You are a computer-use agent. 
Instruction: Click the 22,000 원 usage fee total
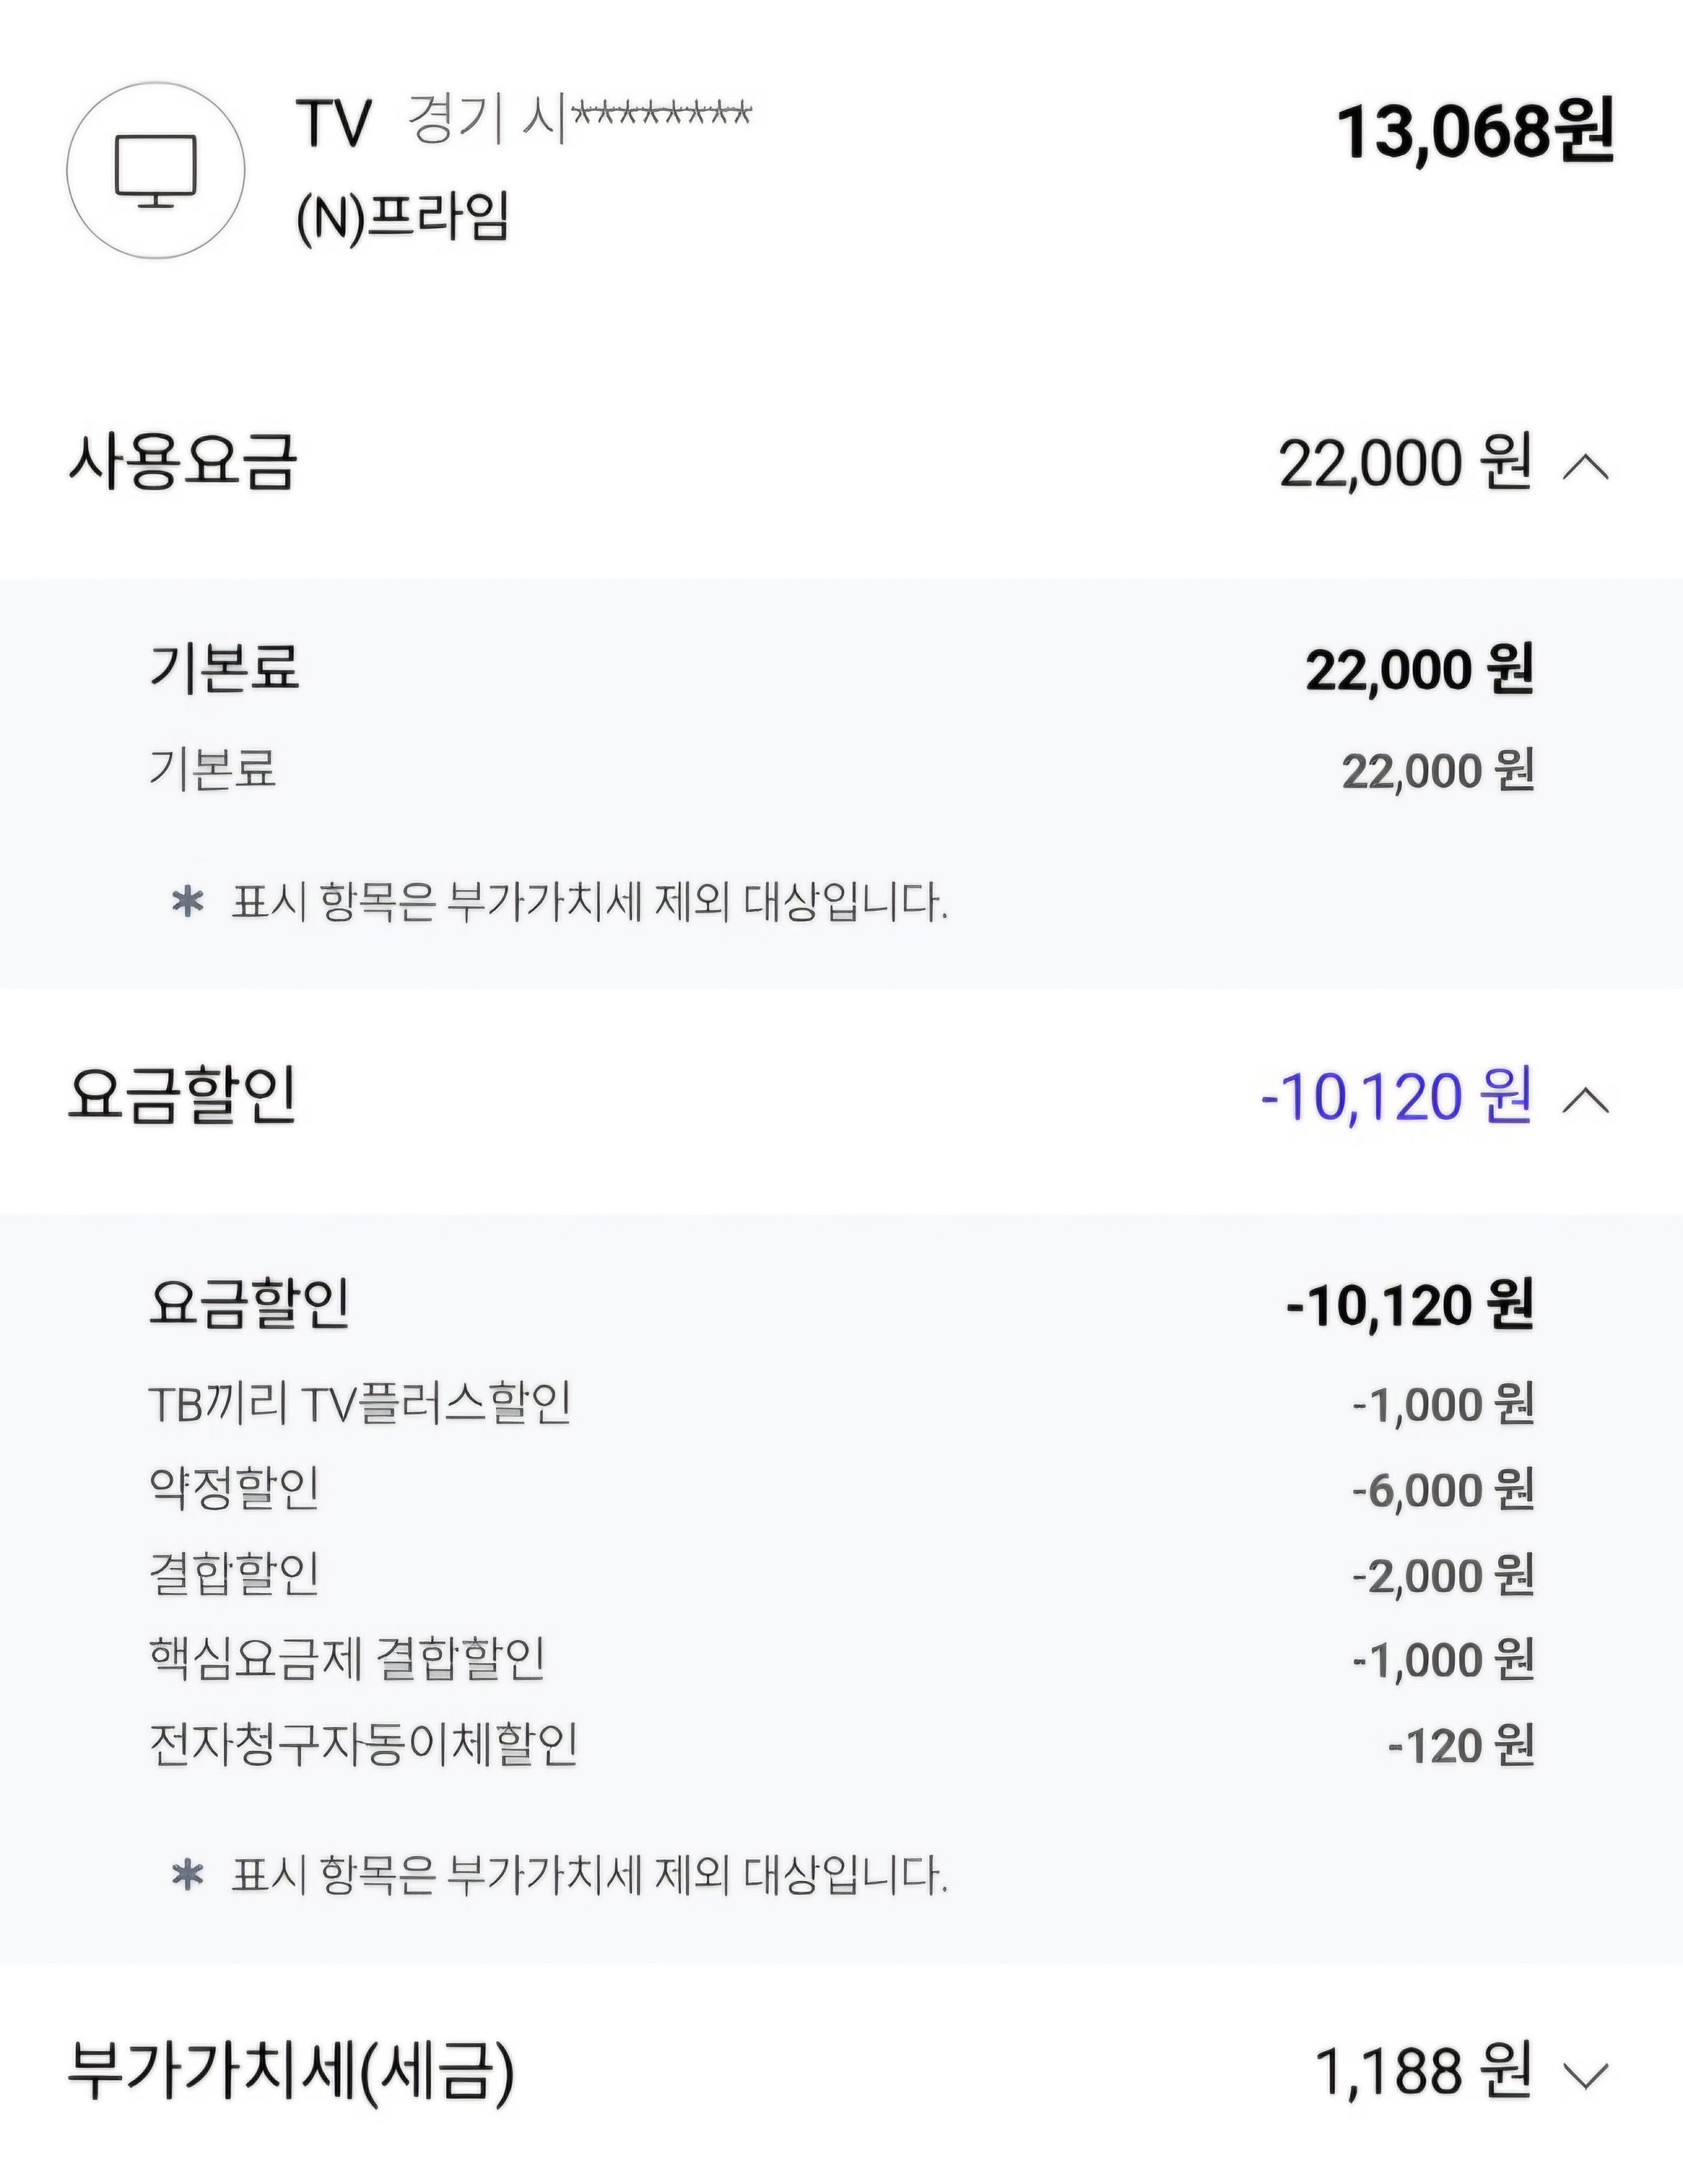click(1405, 464)
